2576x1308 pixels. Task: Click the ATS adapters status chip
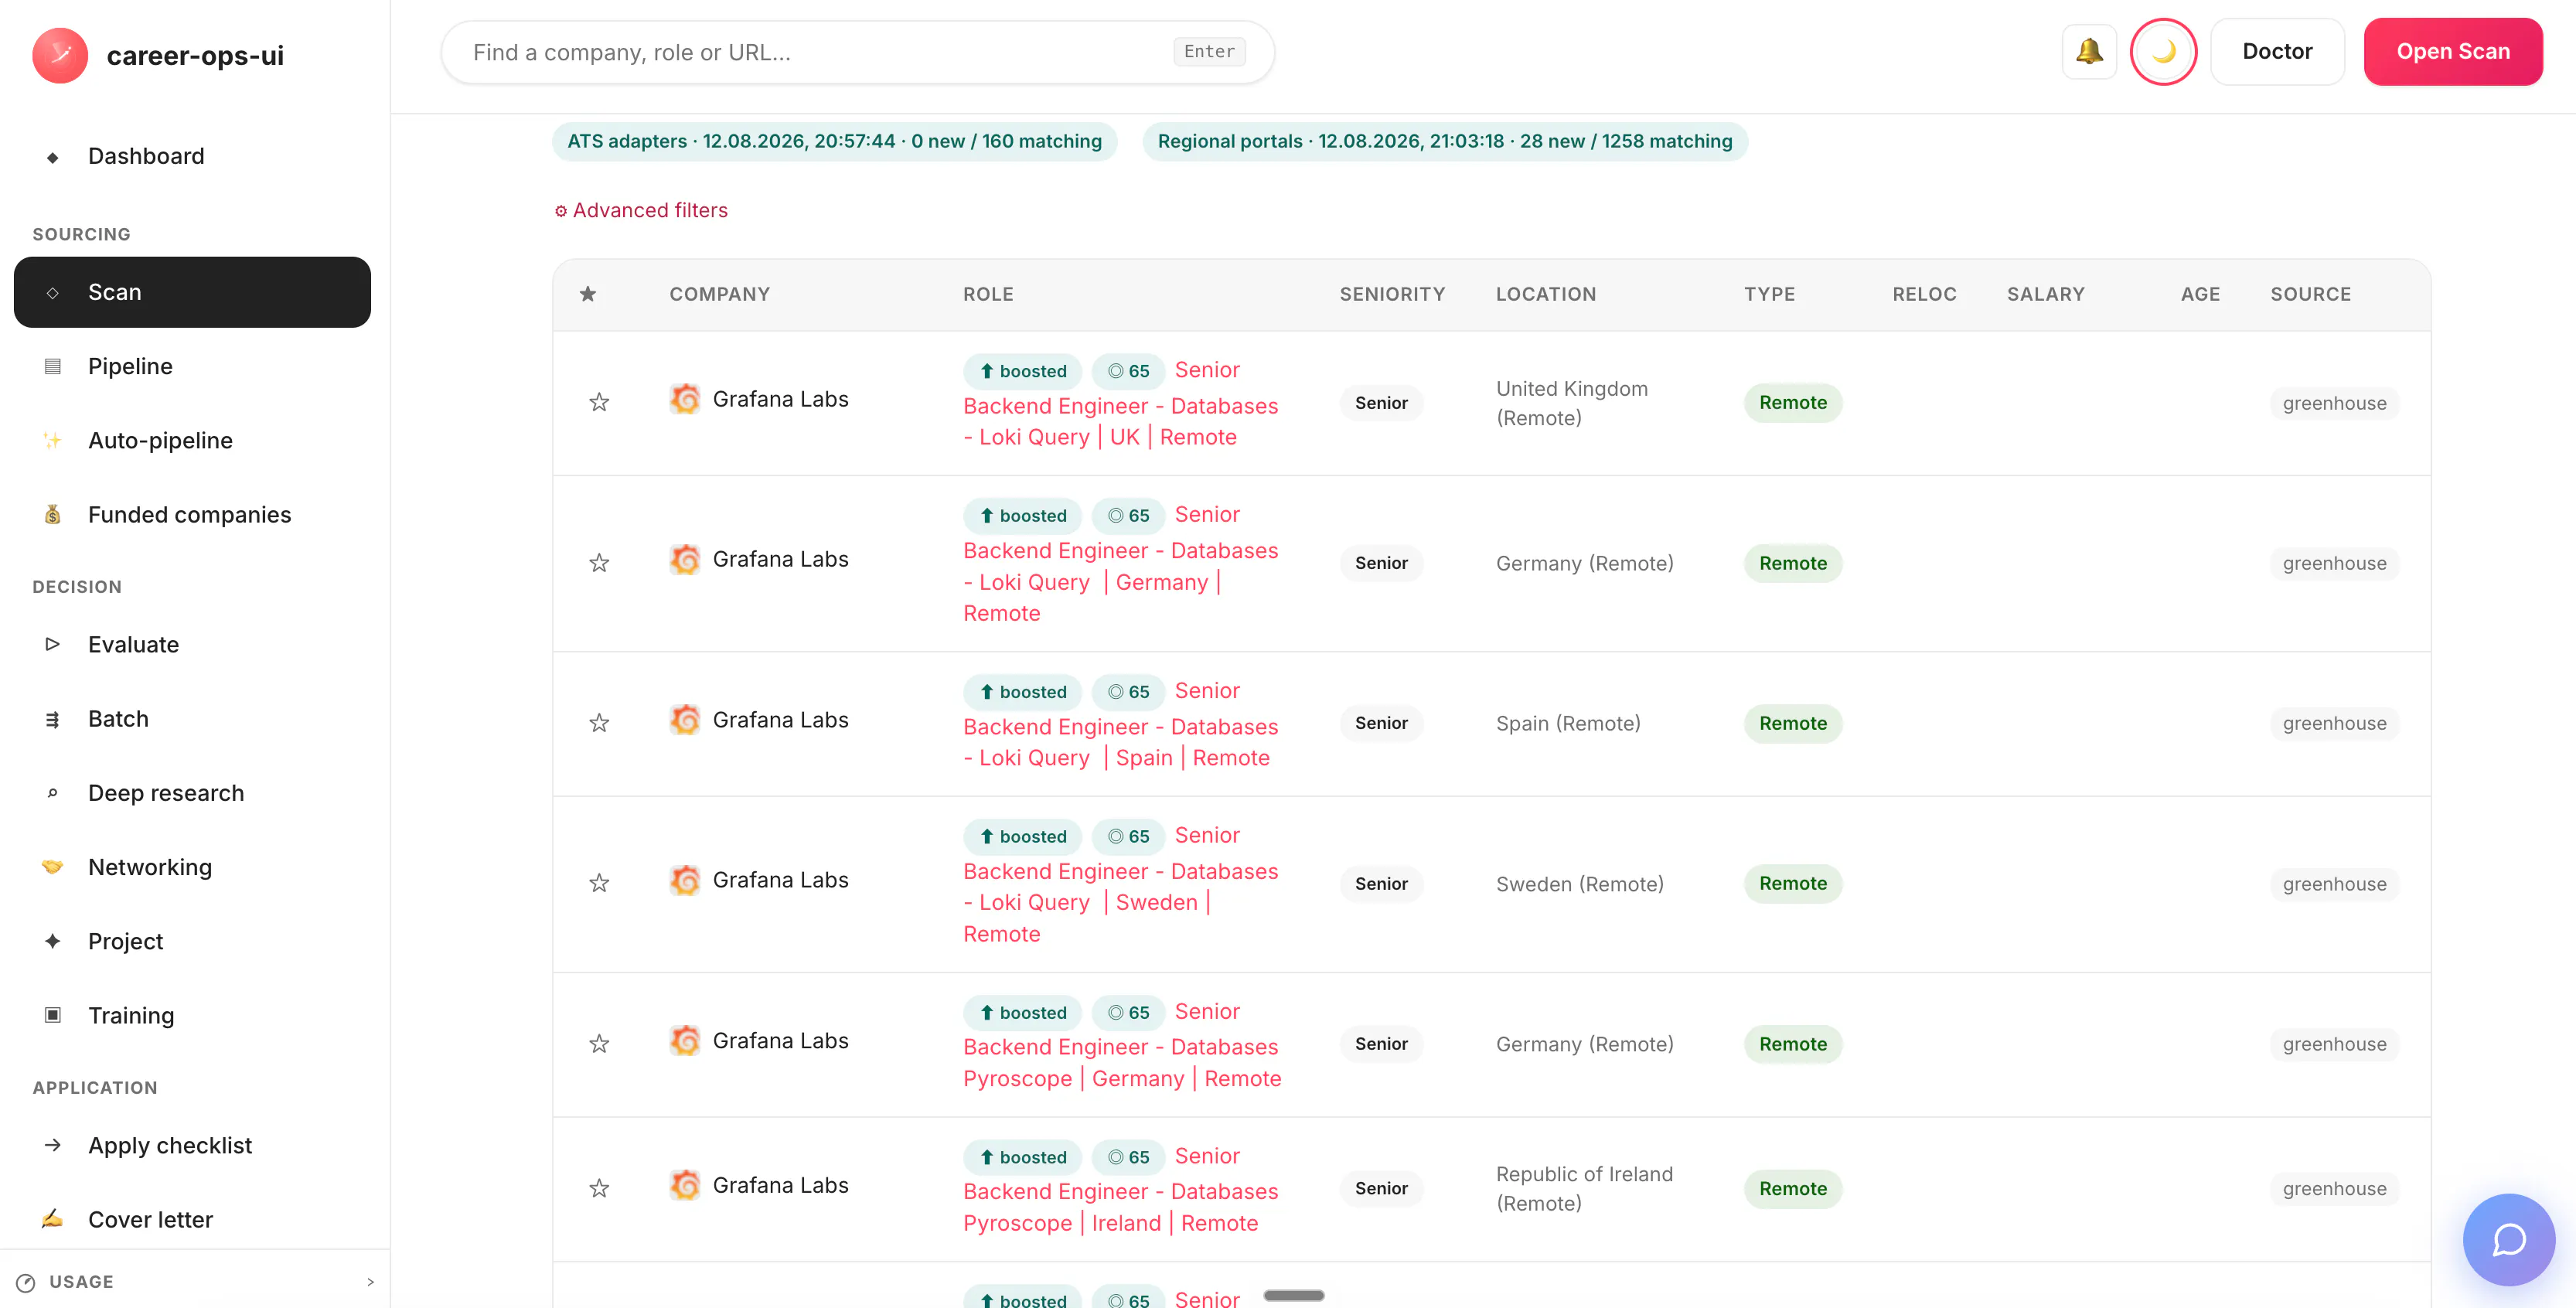[x=834, y=141]
